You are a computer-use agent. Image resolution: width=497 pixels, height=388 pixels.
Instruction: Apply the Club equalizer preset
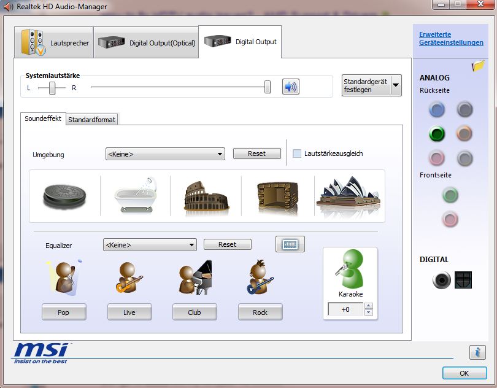click(x=195, y=312)
